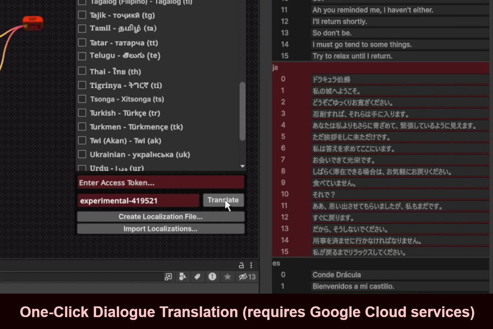Click the experimental-419521 project ID field
This screenshot has height=329, width=493.
(138, 201)
